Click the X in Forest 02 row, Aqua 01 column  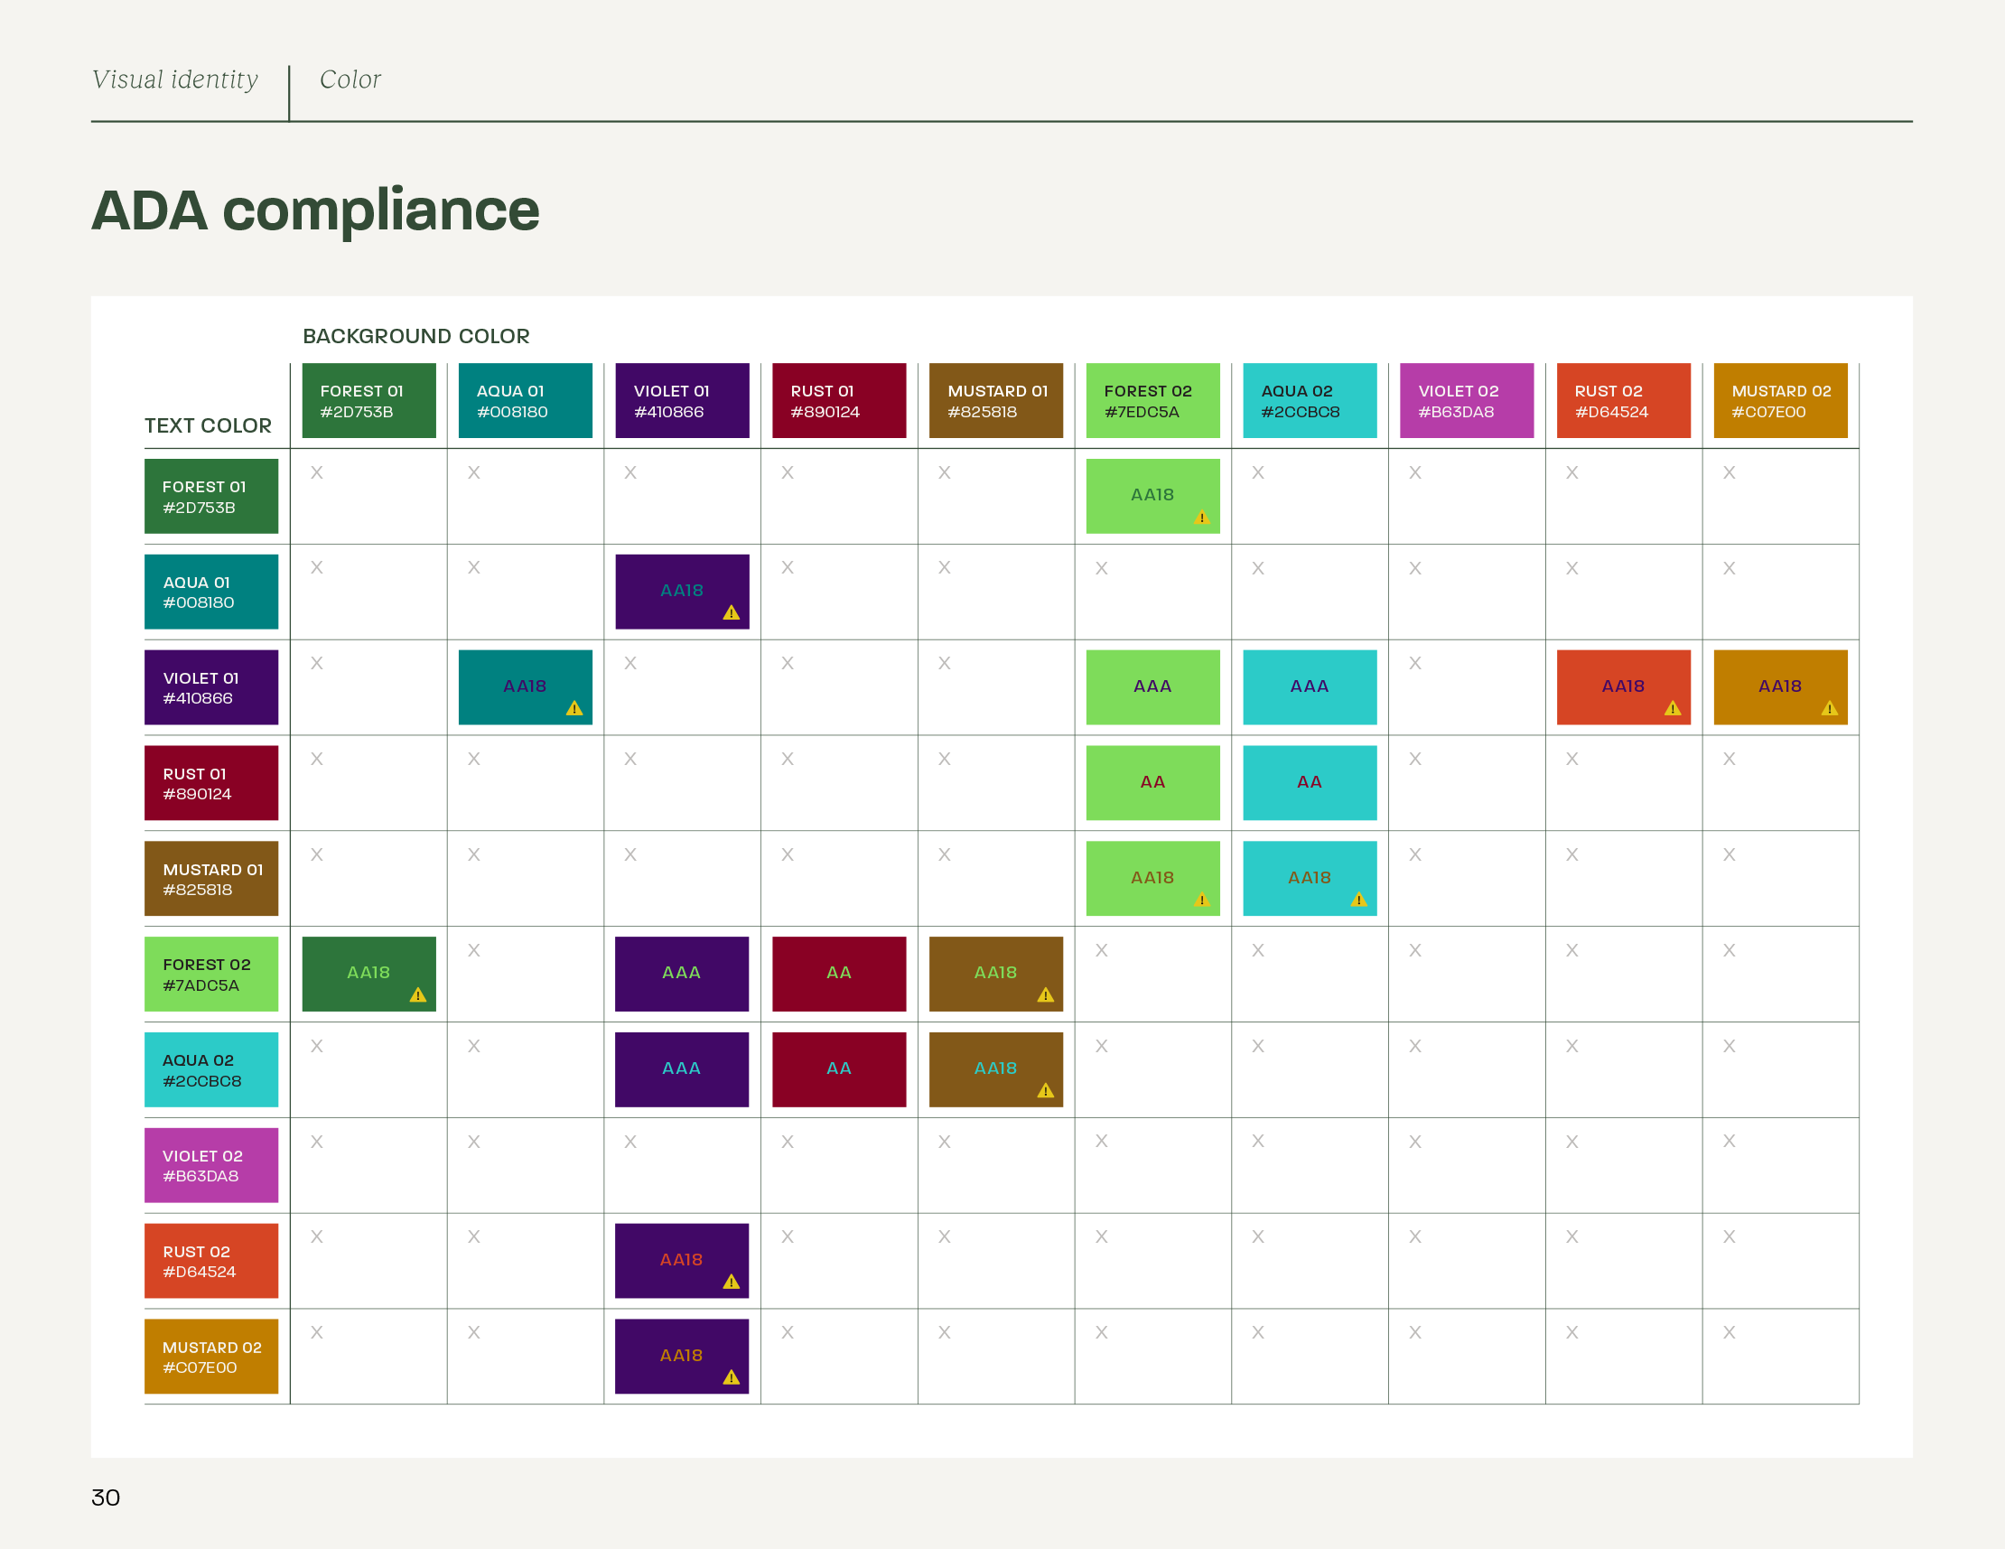tap(474, 950)
